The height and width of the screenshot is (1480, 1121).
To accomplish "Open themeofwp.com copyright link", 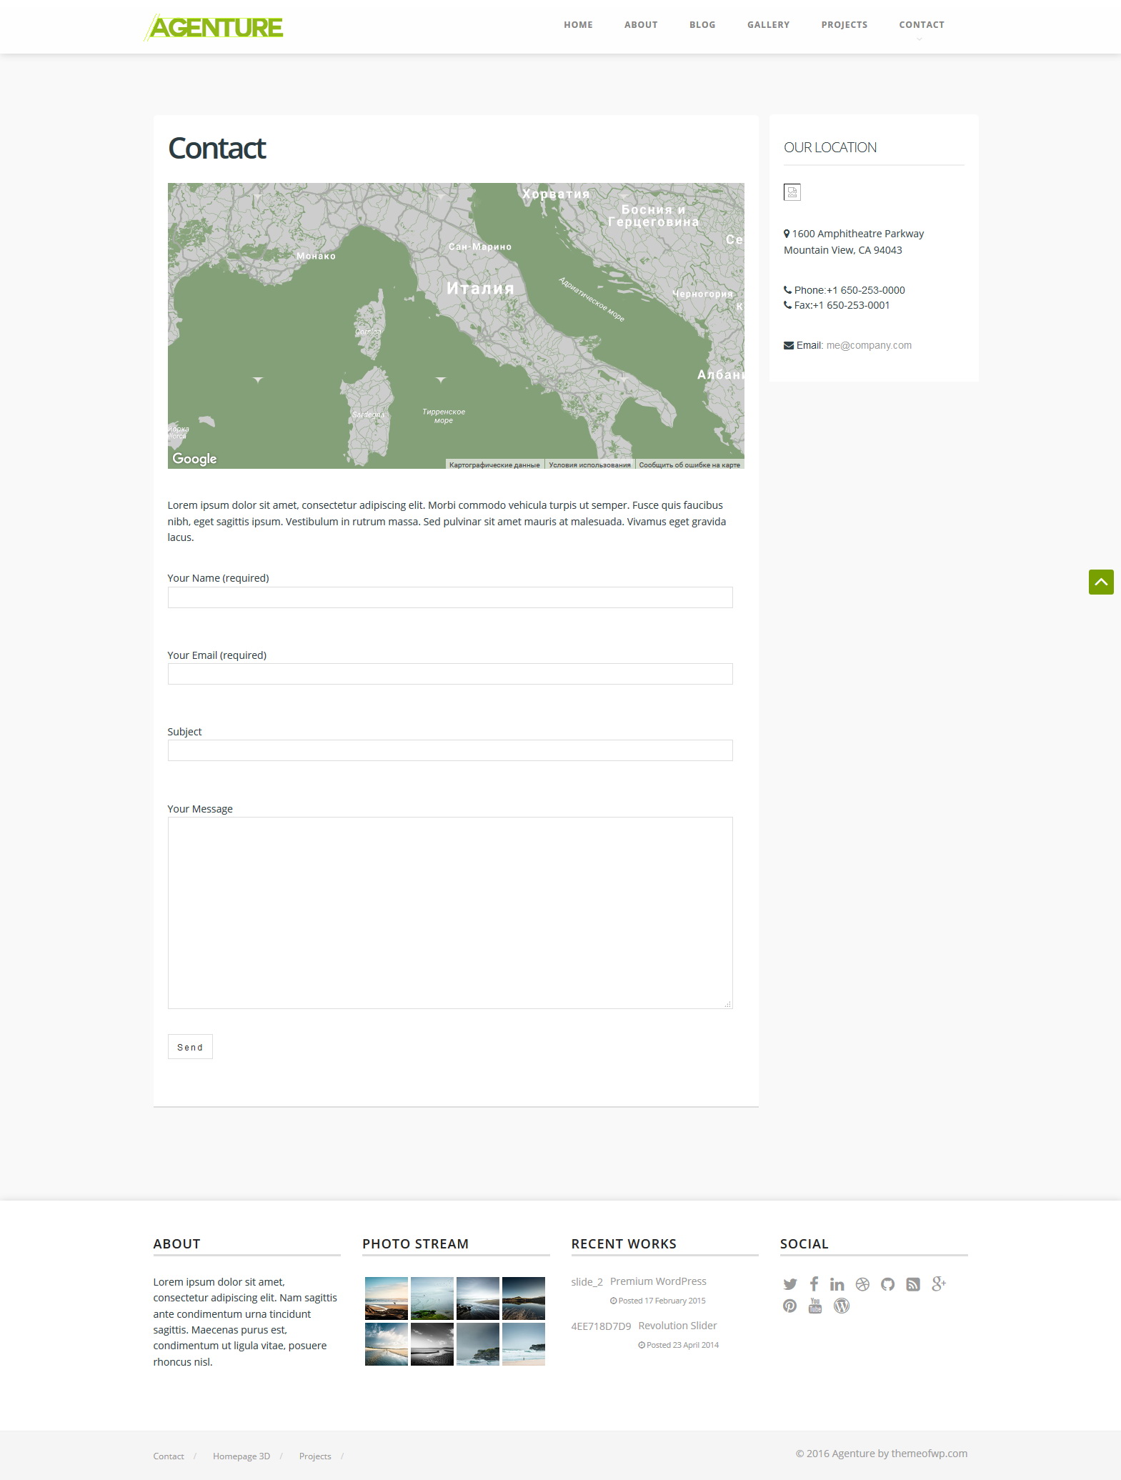I will click(x=929, y=1453).
